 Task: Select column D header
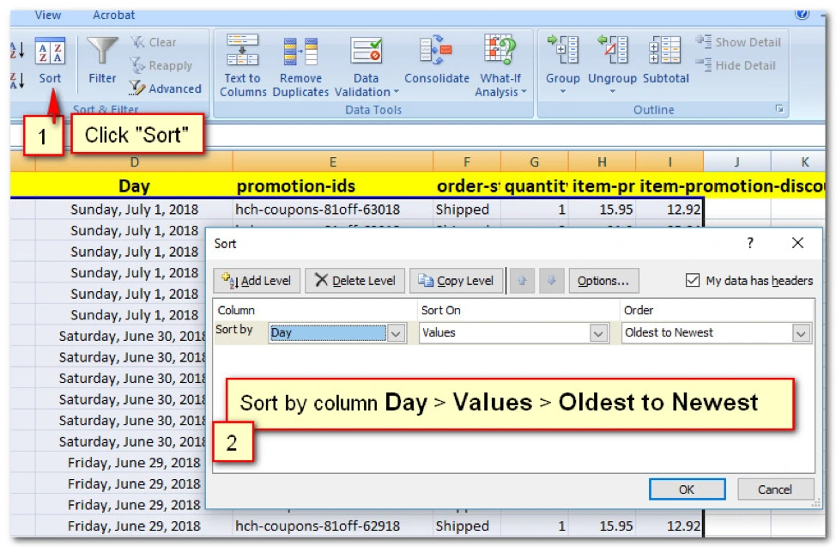pyautogui.click(x=134, y=161)
